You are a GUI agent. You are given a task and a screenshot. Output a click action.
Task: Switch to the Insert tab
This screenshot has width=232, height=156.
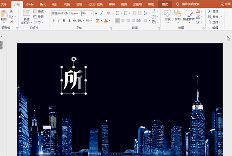pos(43,4)
